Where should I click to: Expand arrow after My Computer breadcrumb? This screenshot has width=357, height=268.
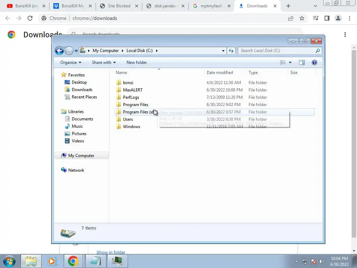(x=122, y=51)
